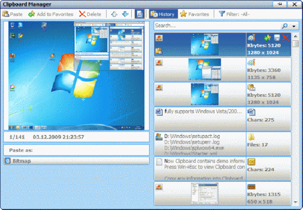Viewport: 303px width, 210px height.
Task: Click the save disk icon in selected row
Action: [277, 38]
